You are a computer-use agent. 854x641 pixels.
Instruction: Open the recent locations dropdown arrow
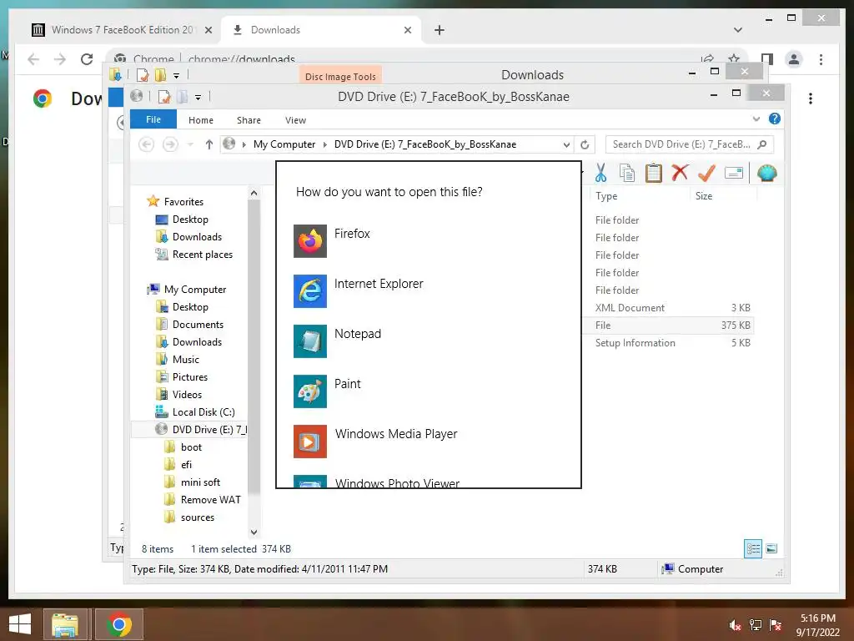click(x=190, y=144)
